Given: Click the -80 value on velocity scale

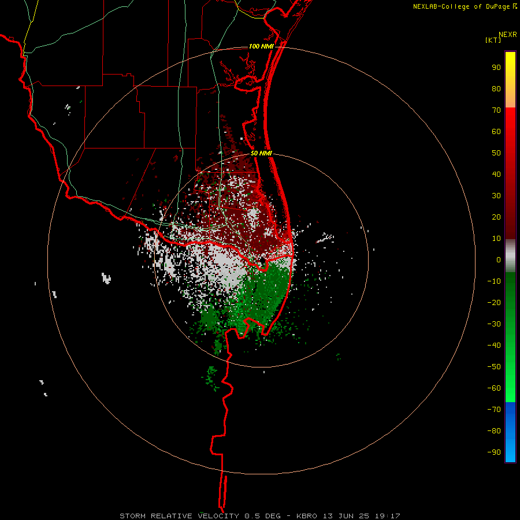Looking at the screenshot, I should [494, 431].
